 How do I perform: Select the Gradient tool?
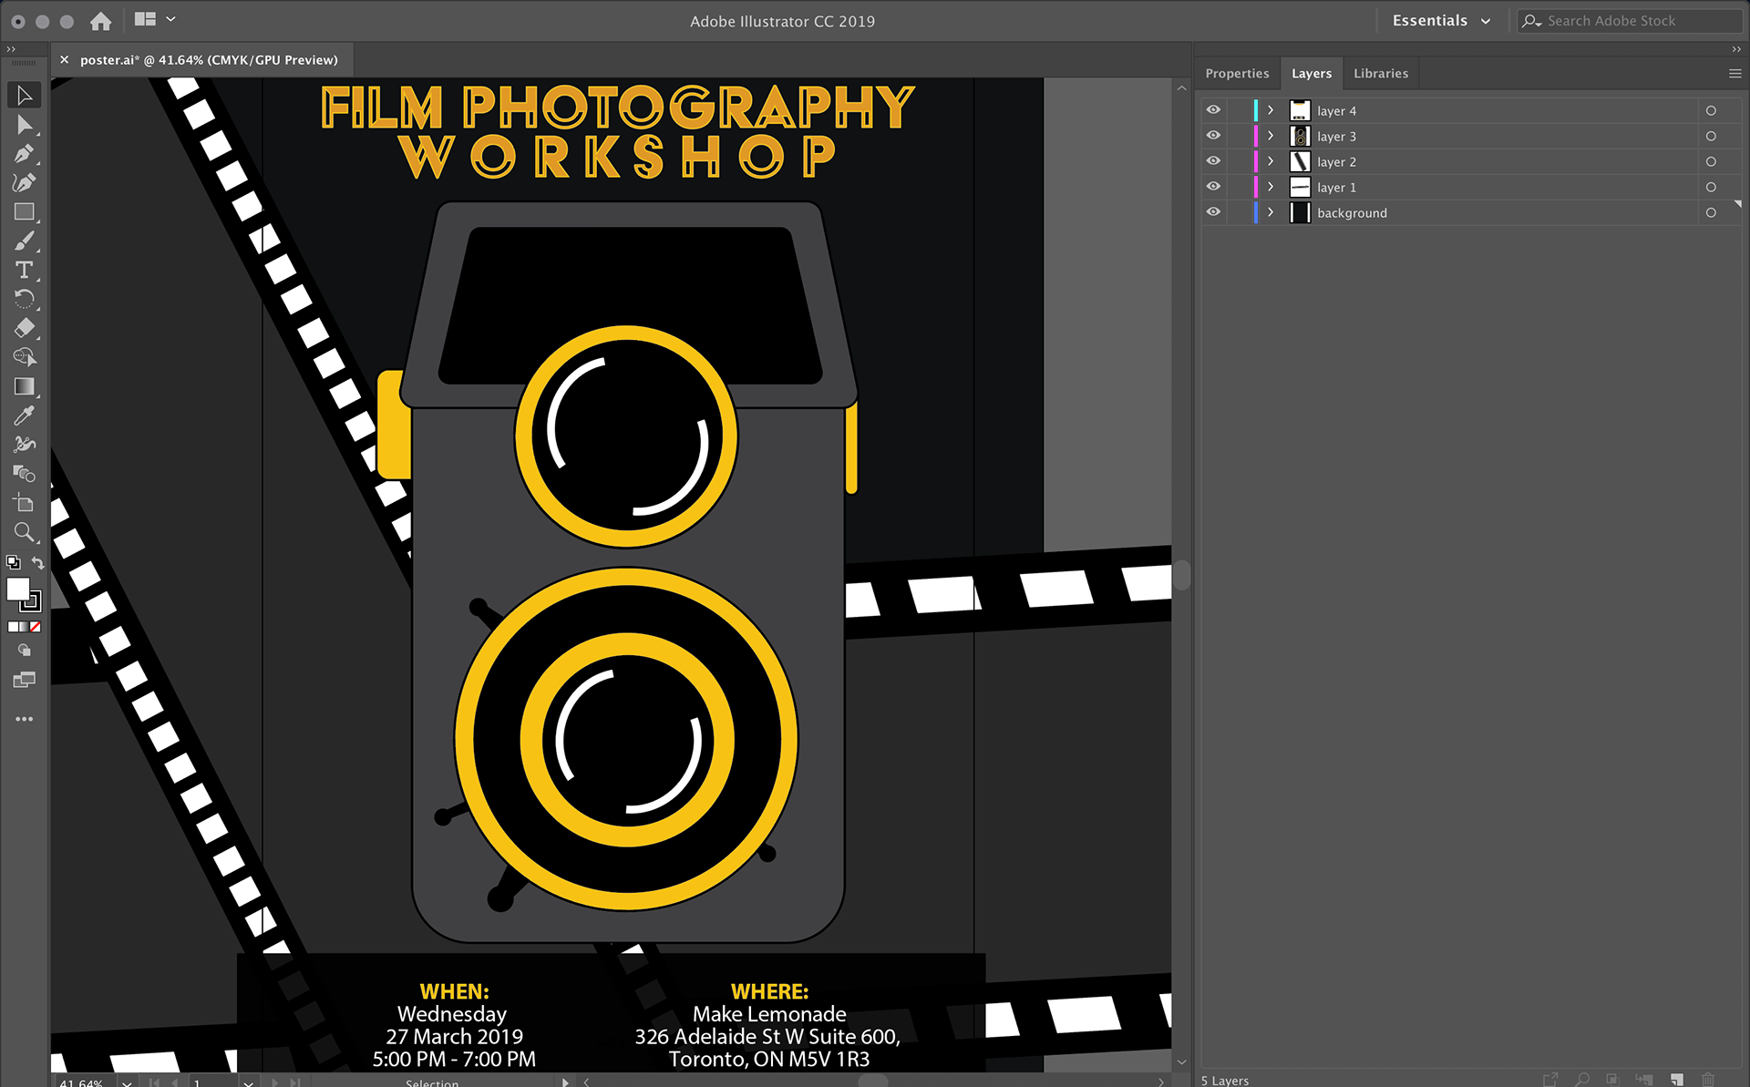pos(25,386)
